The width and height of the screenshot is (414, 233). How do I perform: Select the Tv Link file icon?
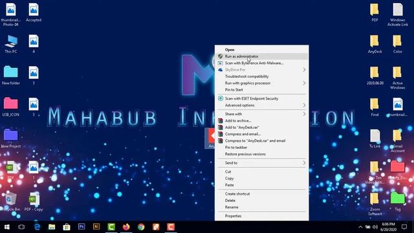point(375,139)
